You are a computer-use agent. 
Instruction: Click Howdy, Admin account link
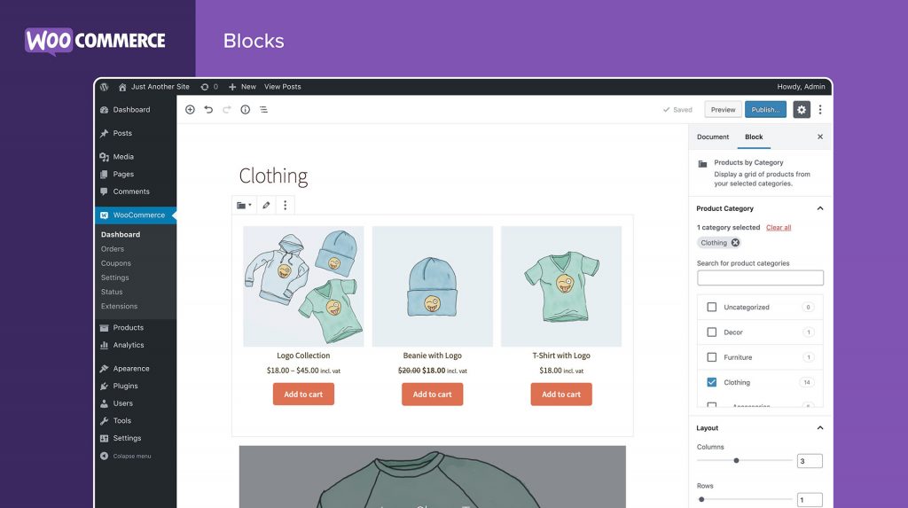(801, 87)
